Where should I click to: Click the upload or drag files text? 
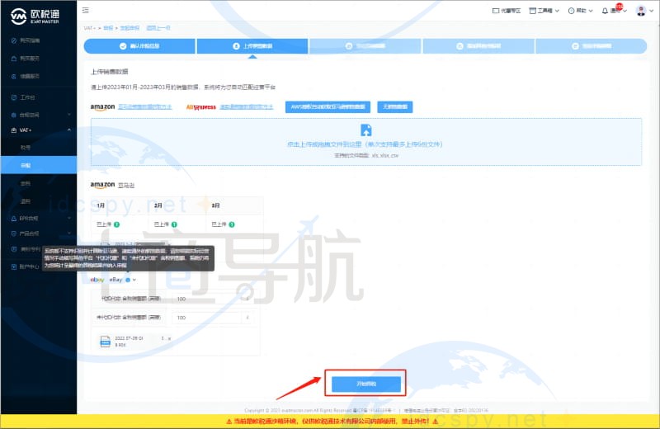pos(365,144)
